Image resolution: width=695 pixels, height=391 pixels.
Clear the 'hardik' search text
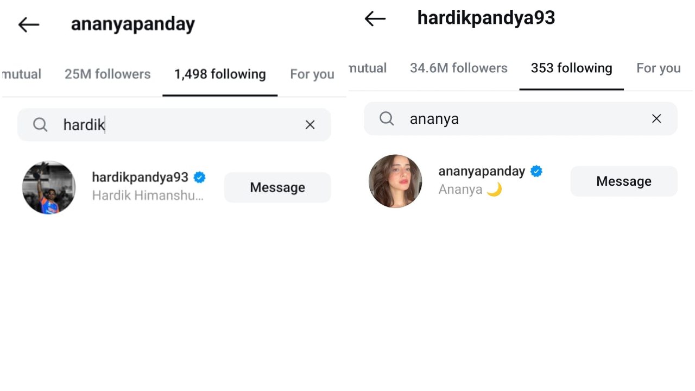coord(310,125)
